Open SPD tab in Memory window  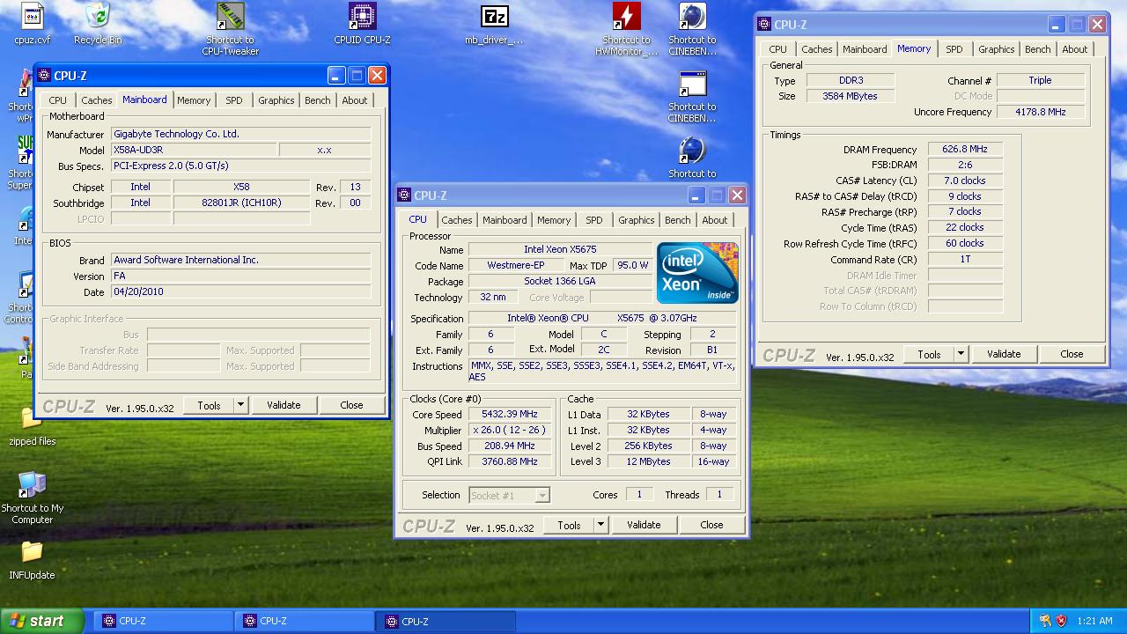[954, 49]
